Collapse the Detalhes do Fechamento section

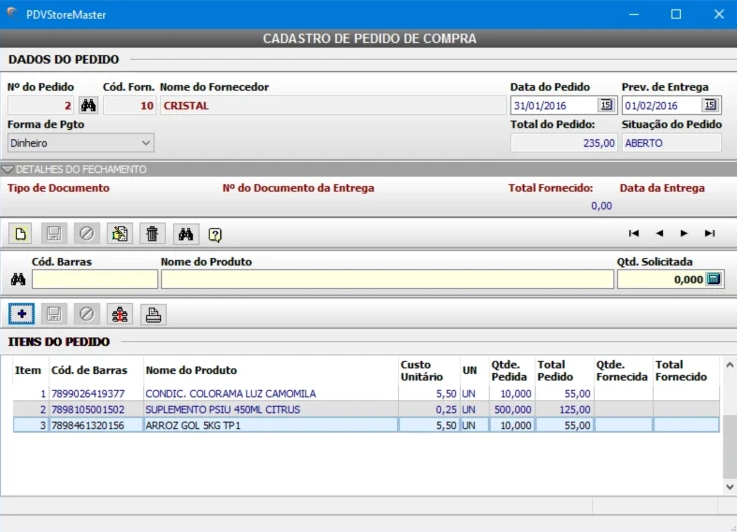click(x=8, y=169)
